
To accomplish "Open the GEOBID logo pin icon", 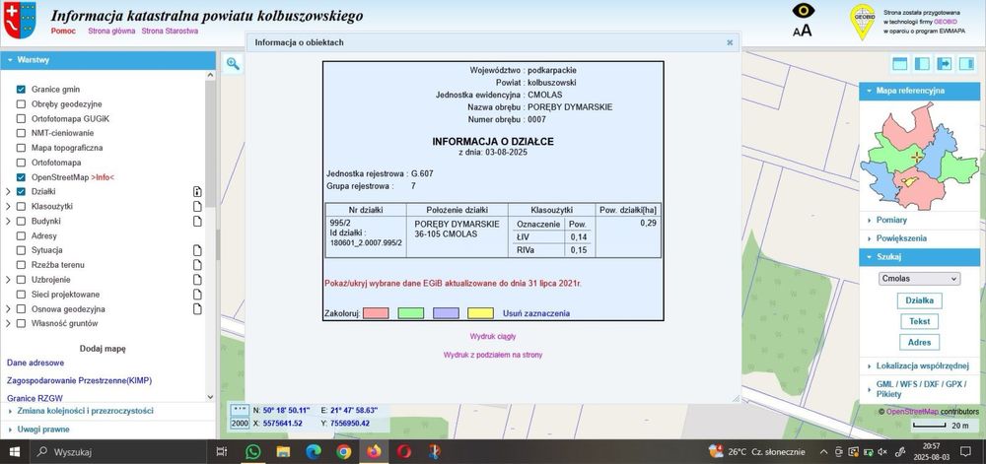I will (863, 22).
